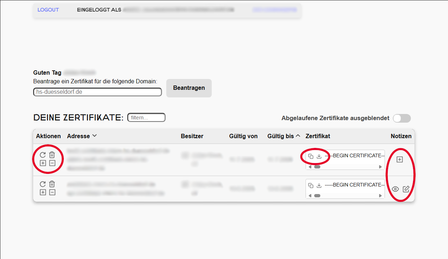Download the second row certificate

[x=319, y=185]
